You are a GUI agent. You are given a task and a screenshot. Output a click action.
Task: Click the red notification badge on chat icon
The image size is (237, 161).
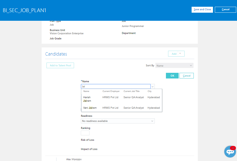click(x=233, y=148)
